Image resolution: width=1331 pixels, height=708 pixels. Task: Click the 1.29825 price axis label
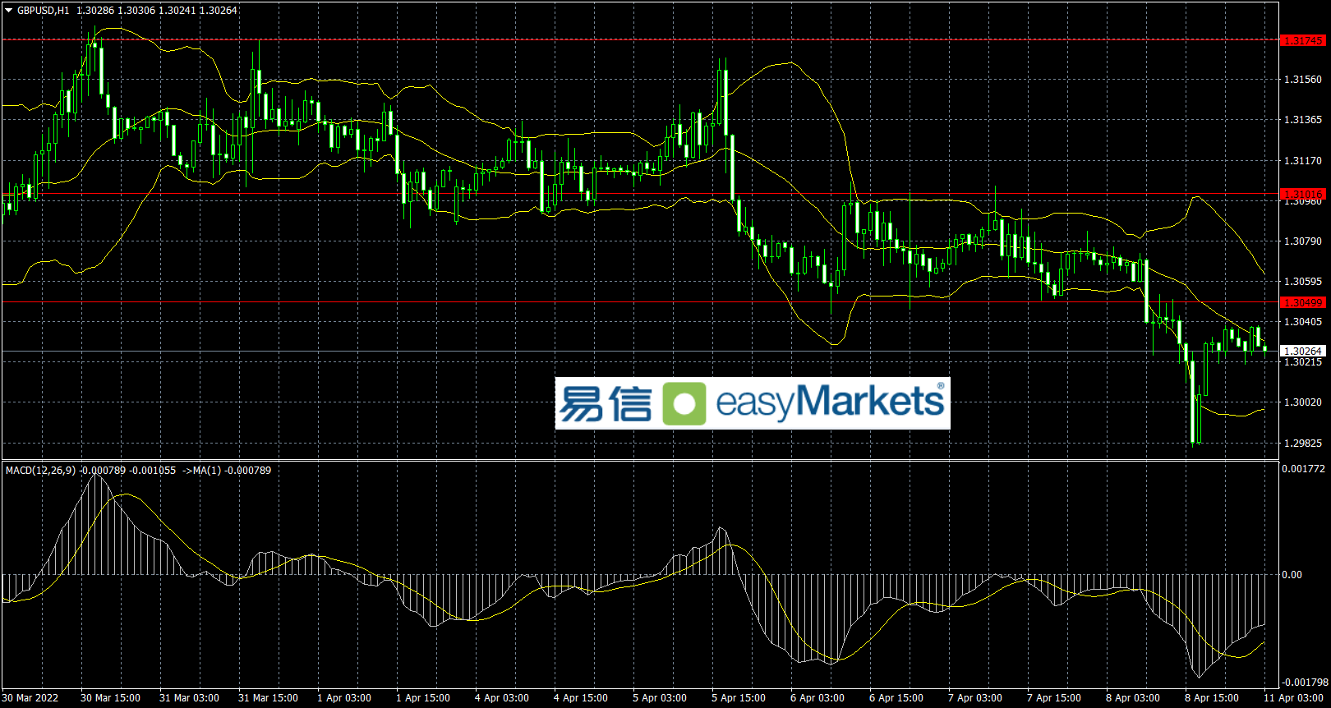(1303, 444)
